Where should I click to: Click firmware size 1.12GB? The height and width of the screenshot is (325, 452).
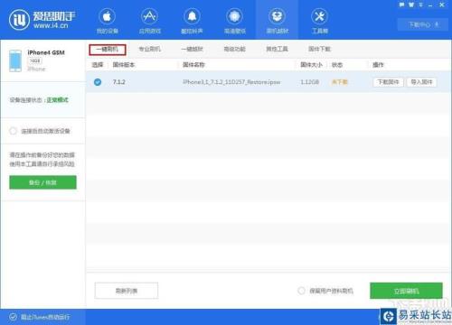tap(309, 82)
